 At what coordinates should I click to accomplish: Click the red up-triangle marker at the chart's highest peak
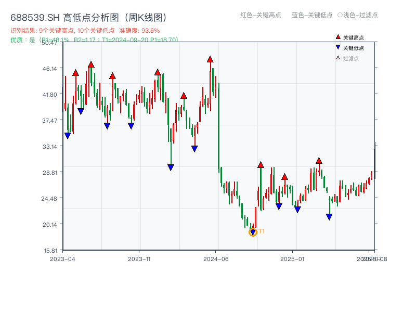click(x=210, y=60)
